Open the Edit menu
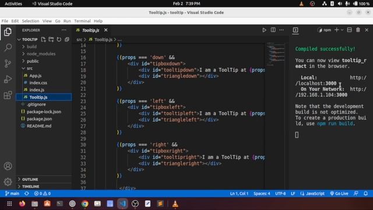The width and height of the screenshot is (373, 210). pos(15,21)
